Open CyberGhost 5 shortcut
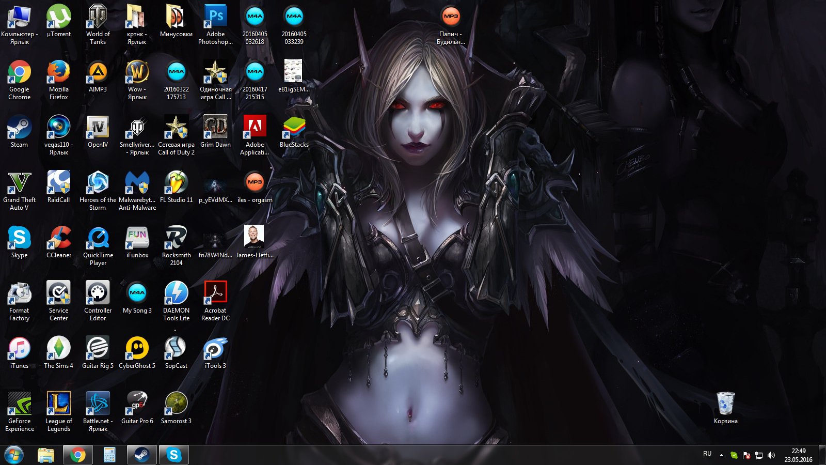 point(137,348)
